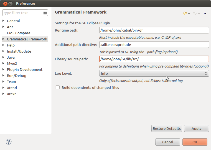The height and width of the screenshot is (150, 211).
Task: Open the preferences page view menu triangle
Action: click(205, 13)
